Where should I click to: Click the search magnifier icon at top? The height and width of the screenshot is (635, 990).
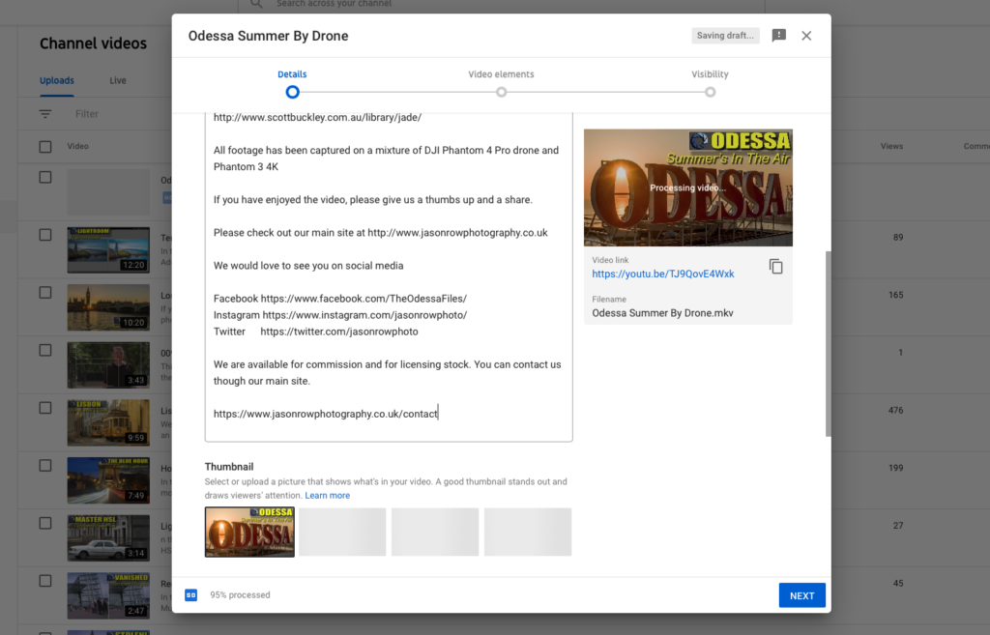(256, 4)
